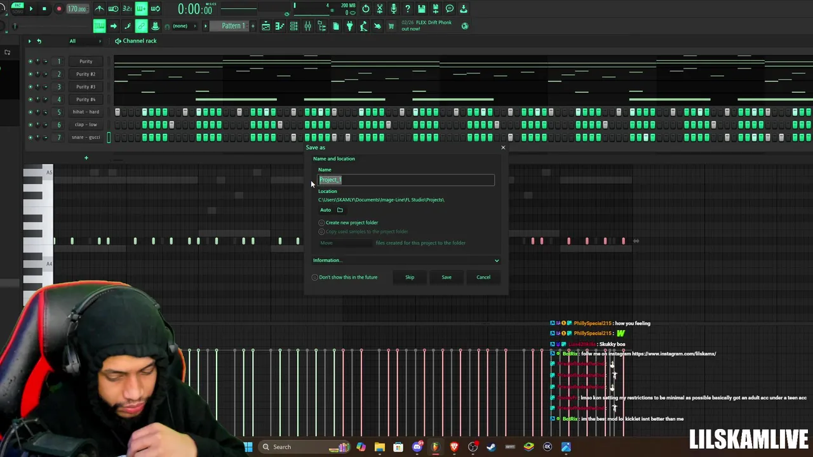Click the time display 0:00:00
Screen dimensions: 813x457
tap(194, 10)
